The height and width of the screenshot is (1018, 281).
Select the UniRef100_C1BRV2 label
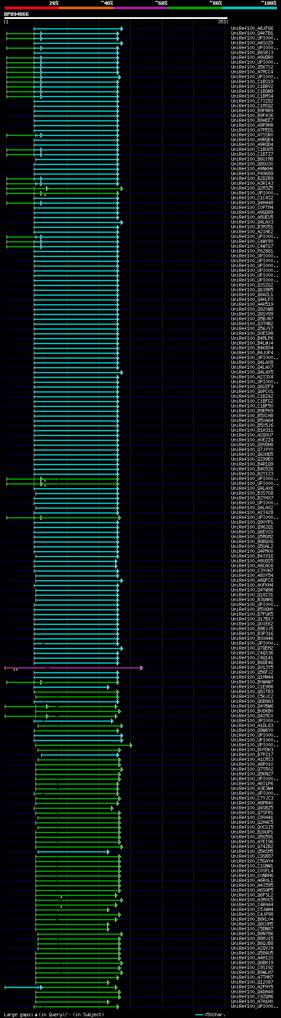coord(252,87)
